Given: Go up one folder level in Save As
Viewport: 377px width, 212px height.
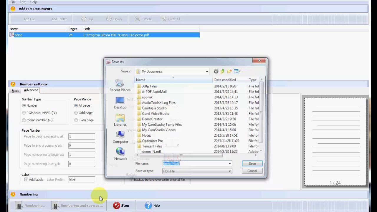Looking at the screenshot, I should 223,71.
